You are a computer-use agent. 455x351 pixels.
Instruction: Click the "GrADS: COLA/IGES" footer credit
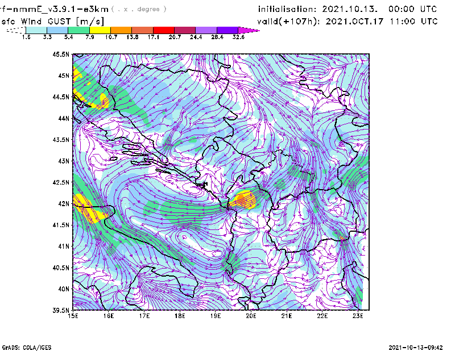(x=27, y=348)
